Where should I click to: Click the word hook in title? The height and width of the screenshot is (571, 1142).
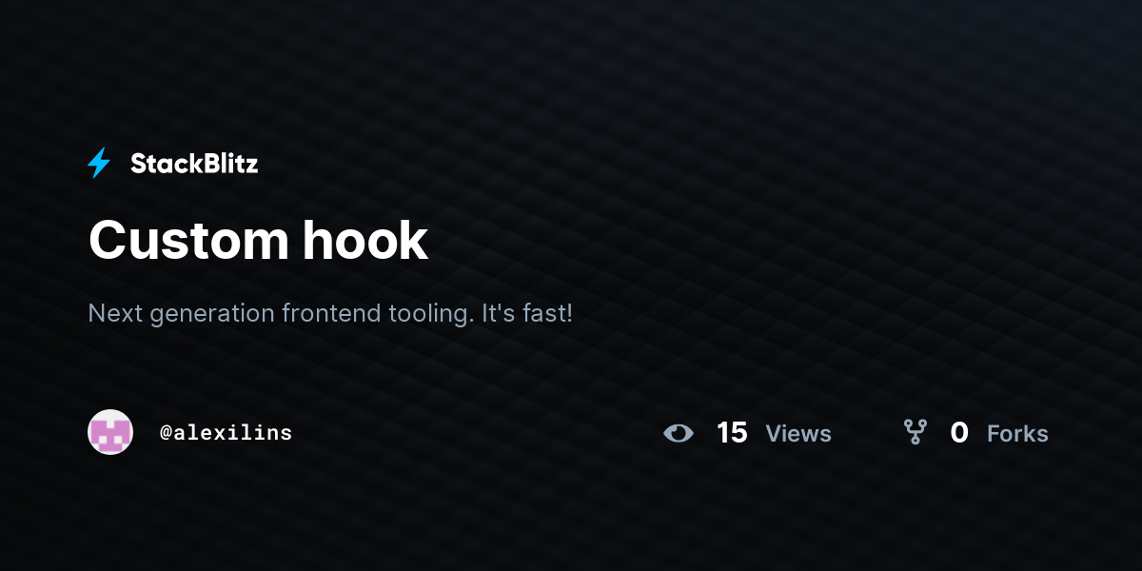[x=365, y=240]
